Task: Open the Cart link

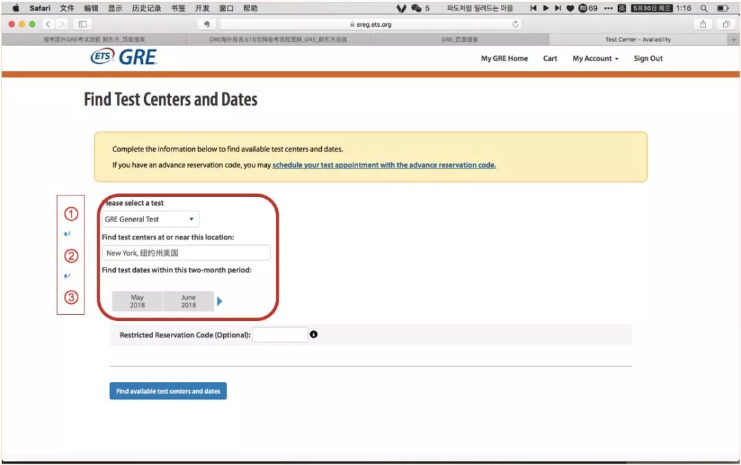Action: point(550,58)
